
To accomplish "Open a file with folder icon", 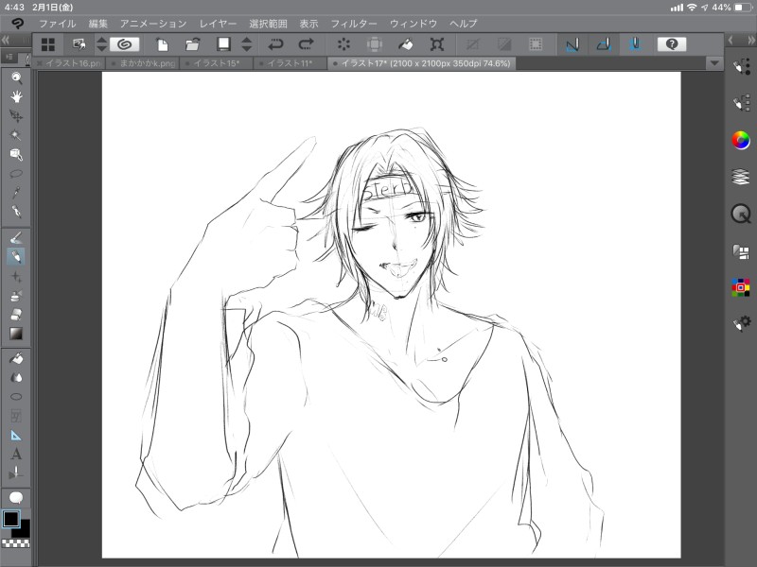I will (193, 44).
